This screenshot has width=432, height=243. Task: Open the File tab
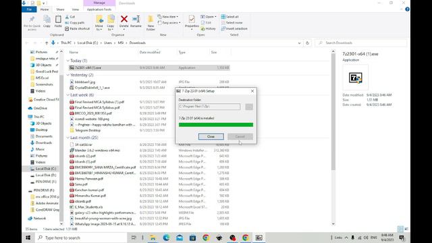pos(29,9)
